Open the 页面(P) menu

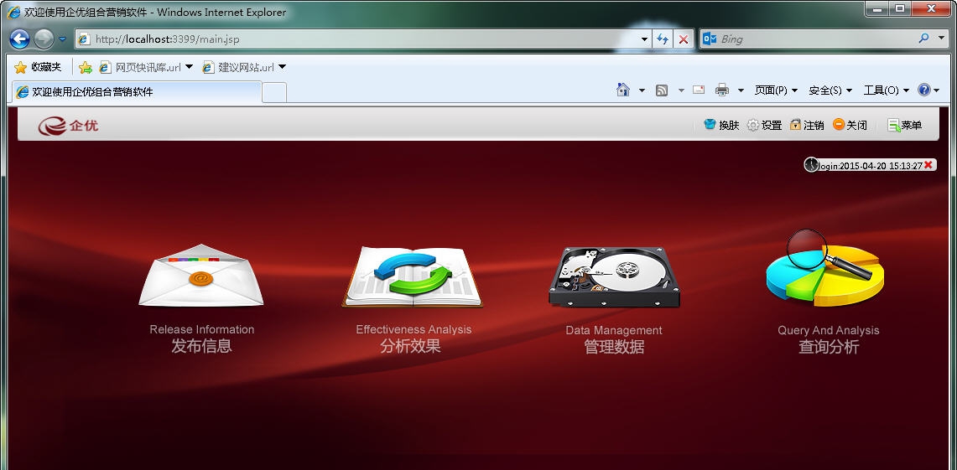(x=776, y=90)
